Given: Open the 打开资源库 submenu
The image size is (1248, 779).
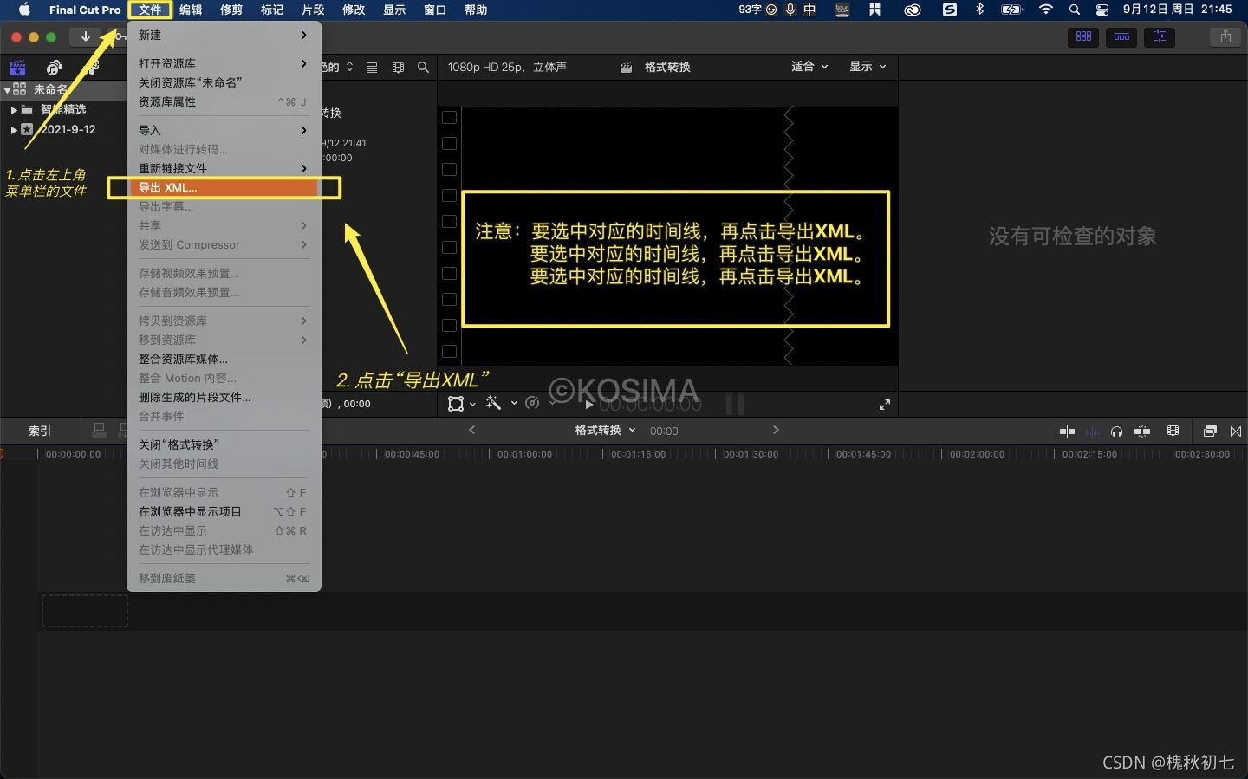Looking at the screenshot, I should [x=224, y=63].
